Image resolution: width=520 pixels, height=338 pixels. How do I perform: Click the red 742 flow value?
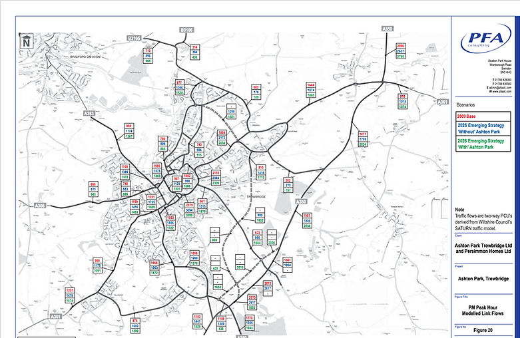tap(199, 144)
